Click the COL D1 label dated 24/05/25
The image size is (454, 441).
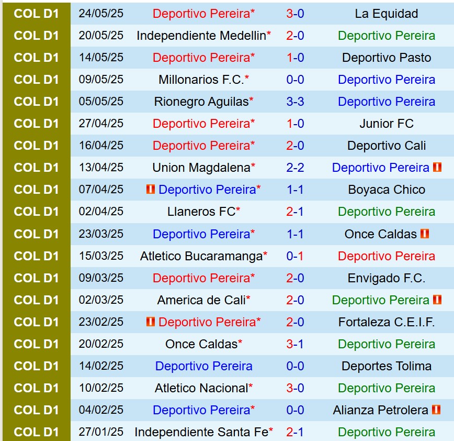tap(36, 14)
